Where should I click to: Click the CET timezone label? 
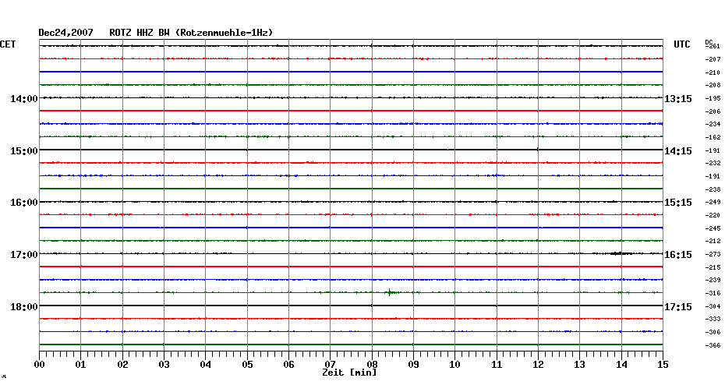click(8, 44)
